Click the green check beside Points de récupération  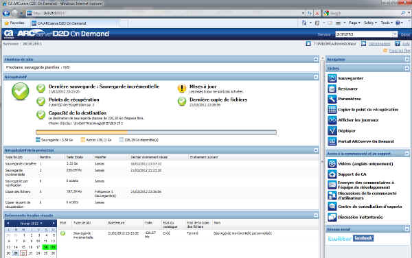point(41,102)
